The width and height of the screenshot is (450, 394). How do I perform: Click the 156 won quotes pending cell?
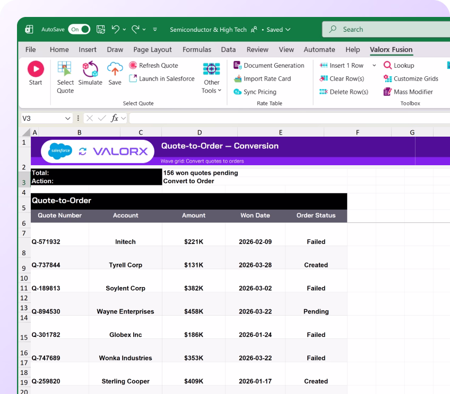tap(200, 173)
